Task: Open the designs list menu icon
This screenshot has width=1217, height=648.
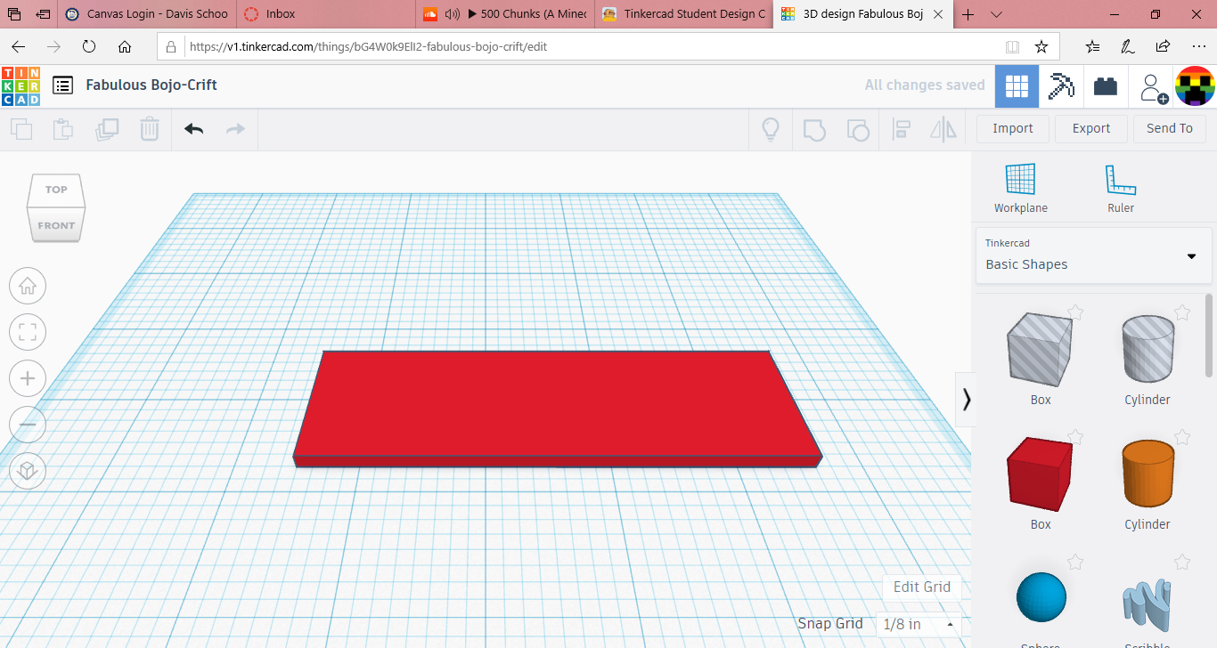Action: 62,85
